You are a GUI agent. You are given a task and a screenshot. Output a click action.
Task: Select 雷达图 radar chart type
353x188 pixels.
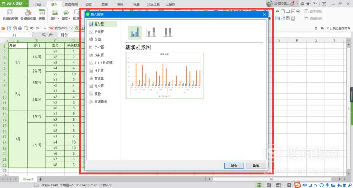(x=97, y=78)
